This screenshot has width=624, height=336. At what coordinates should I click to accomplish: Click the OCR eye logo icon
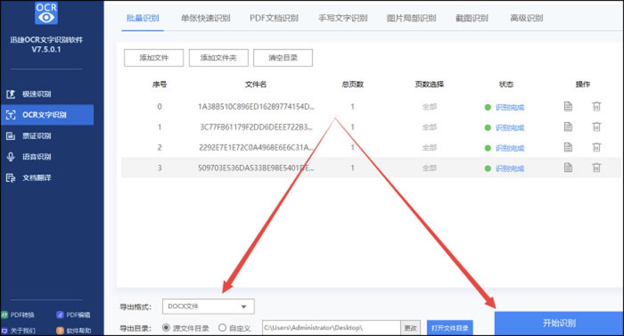(47, 13)
